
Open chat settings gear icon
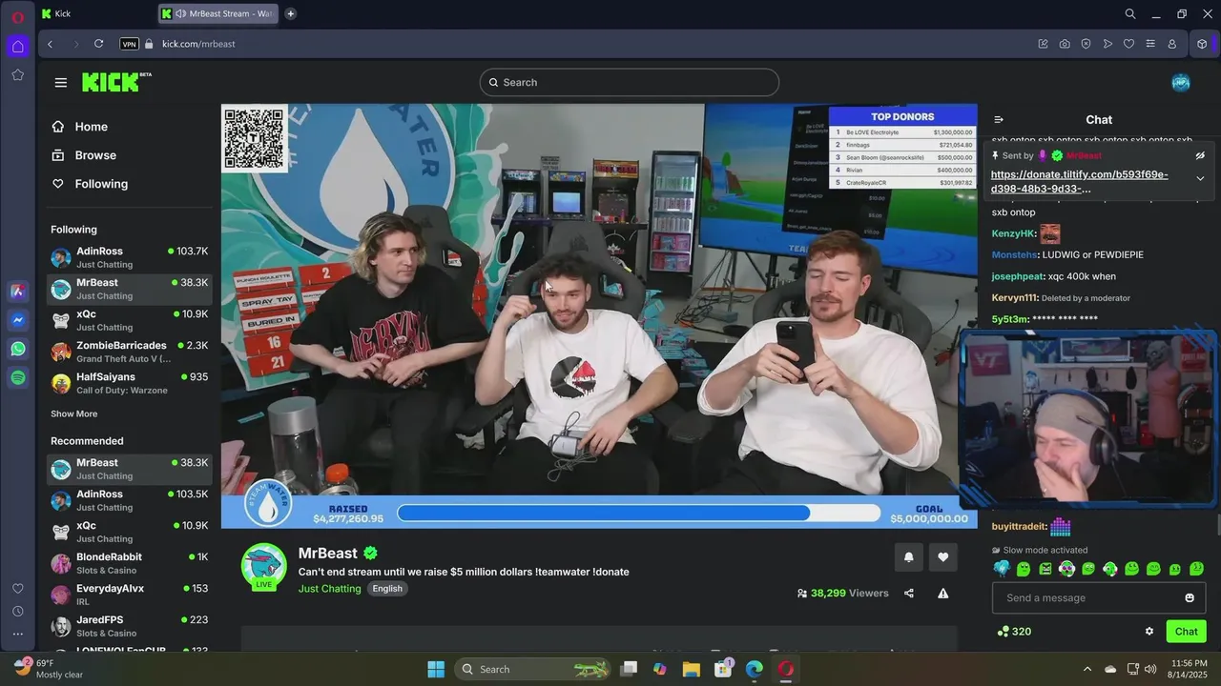click(x=1149, y=632)
